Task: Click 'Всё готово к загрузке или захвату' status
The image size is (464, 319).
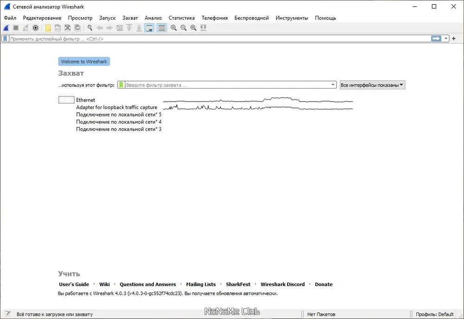Action: (x=55, y=314)
